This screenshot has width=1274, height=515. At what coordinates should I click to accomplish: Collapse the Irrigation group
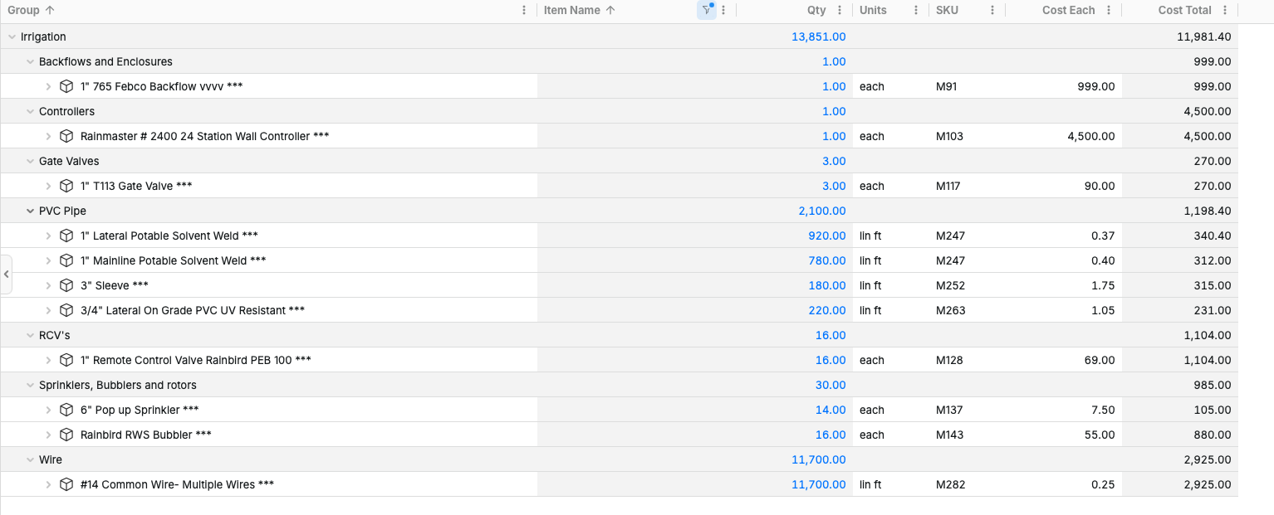(x=12, y=36)
